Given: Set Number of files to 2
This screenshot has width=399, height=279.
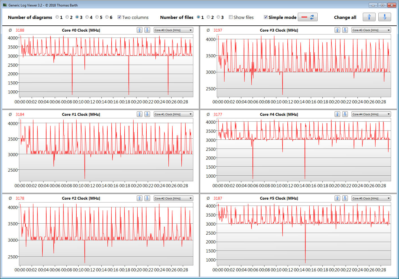Looking at the screenshot, I should click(x=208, y=17).
